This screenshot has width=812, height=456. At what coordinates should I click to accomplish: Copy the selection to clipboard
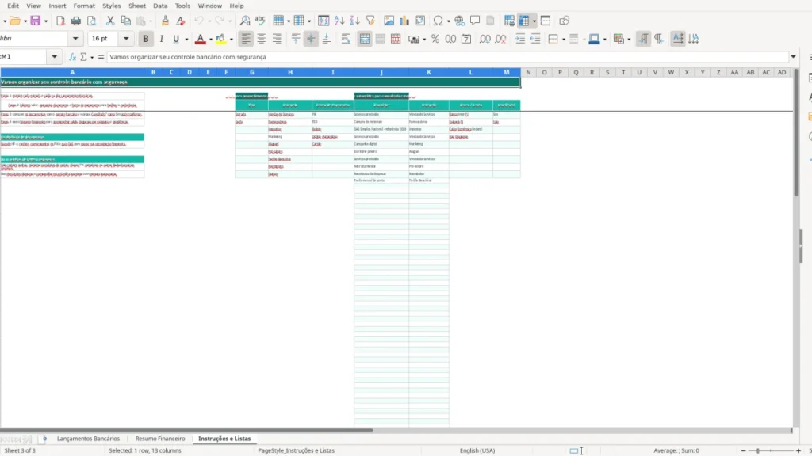(125, 21)
